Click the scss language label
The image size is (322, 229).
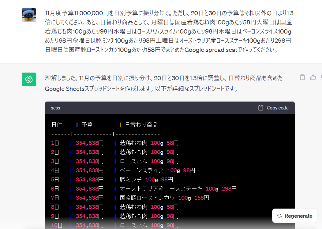click(55, 108)
